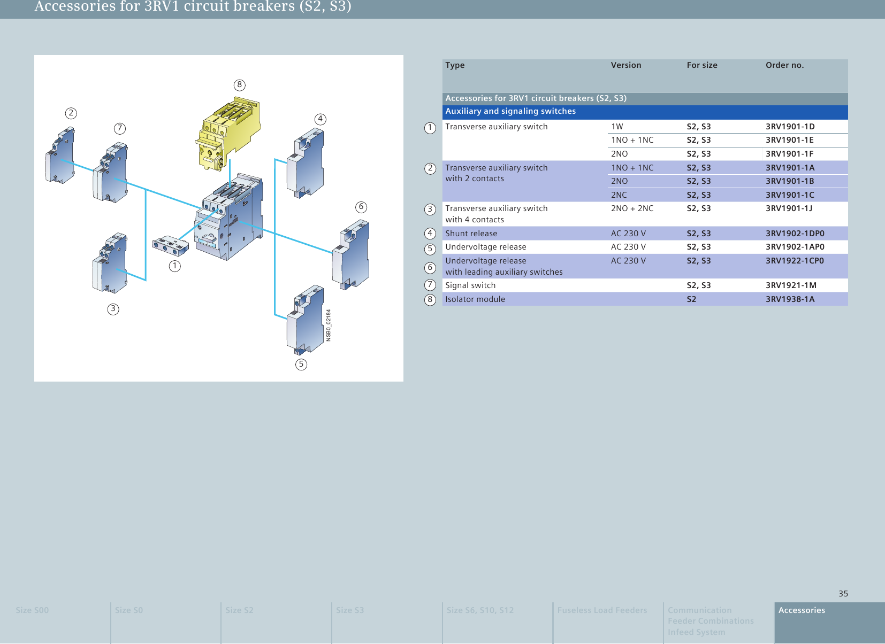Click callout number 7 in the diagram

[120, 128]
